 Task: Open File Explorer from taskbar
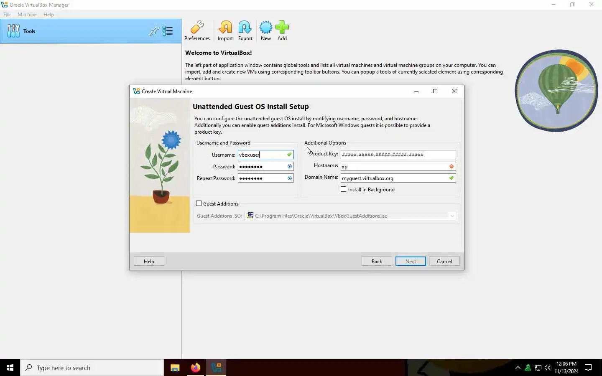(x=175, y=368)
